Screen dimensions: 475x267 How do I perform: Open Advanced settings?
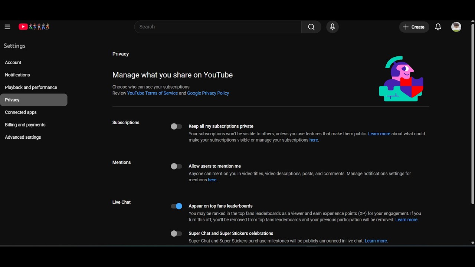click(34, 137)
